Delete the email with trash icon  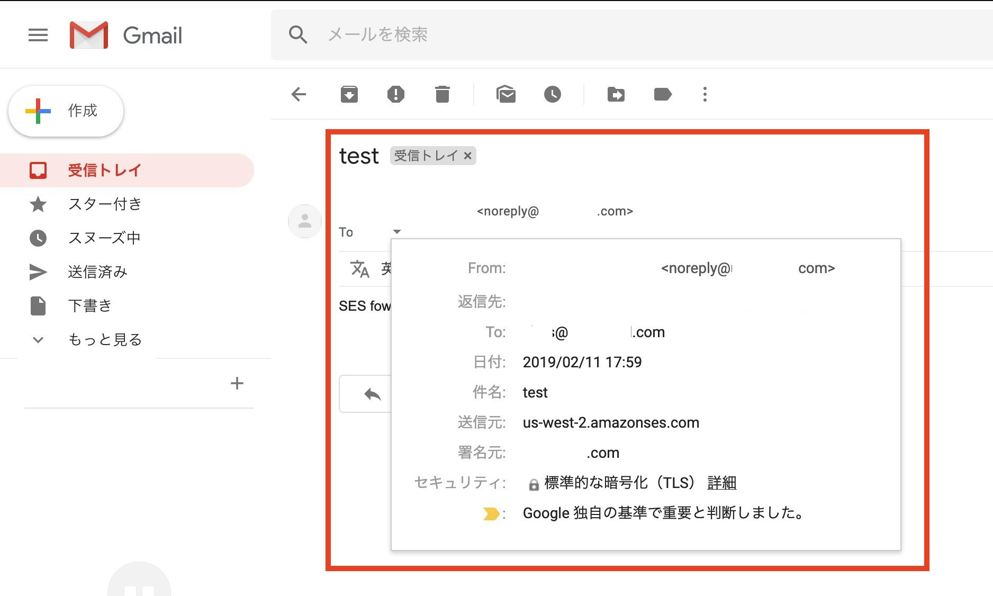tap(443, 94)
